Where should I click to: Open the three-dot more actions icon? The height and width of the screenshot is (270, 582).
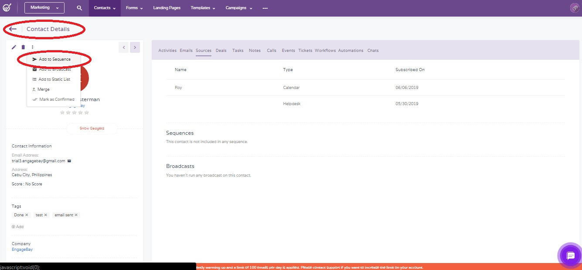(x=32, y=47)
